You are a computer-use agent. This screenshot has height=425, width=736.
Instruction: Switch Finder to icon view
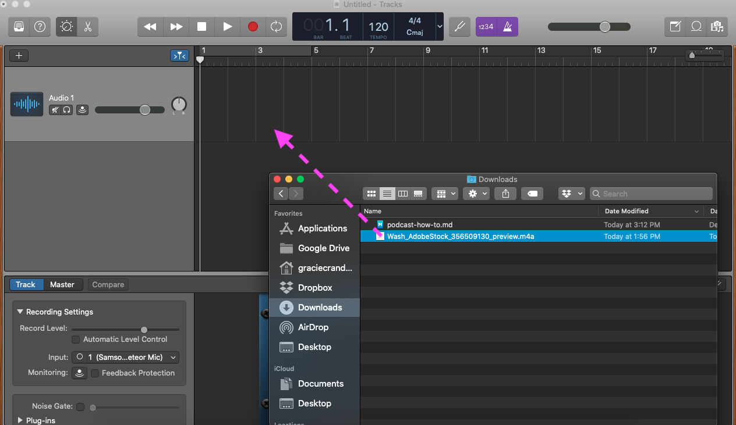[371, 194]
